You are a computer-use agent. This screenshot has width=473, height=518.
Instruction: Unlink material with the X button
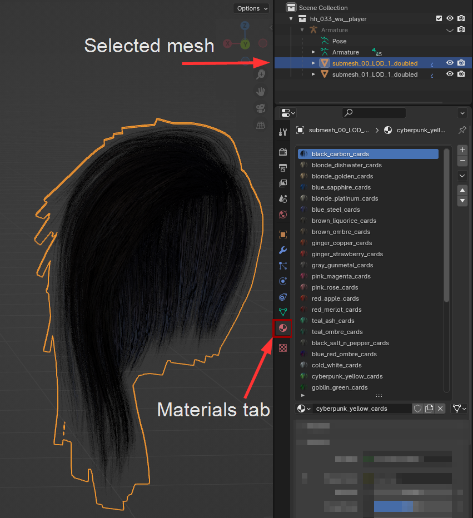click(440, 409)
